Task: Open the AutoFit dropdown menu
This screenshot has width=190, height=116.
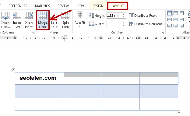Action: [80, 20]
